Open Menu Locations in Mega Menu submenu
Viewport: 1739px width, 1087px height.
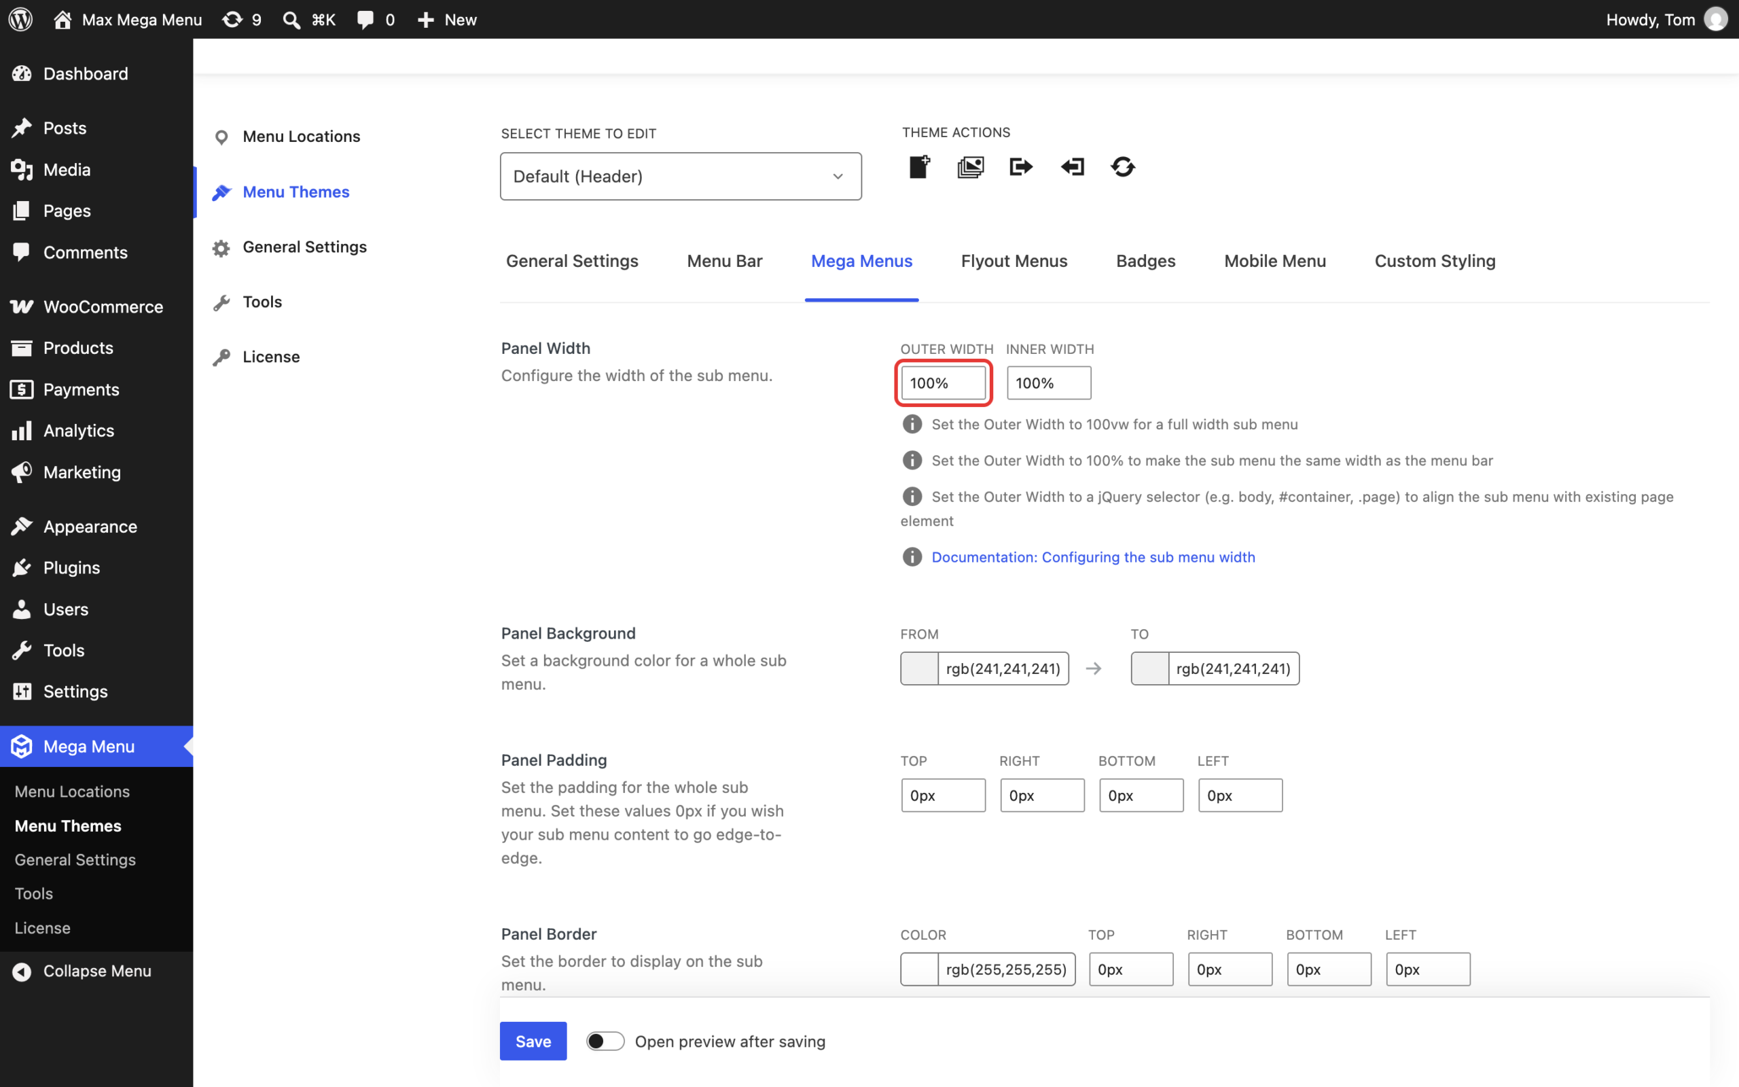[x=72, y=791]
